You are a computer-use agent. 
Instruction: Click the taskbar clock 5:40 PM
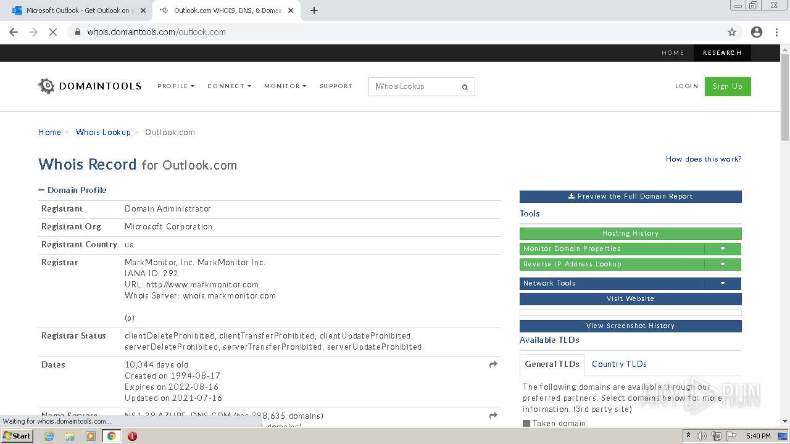pos(758,436)
